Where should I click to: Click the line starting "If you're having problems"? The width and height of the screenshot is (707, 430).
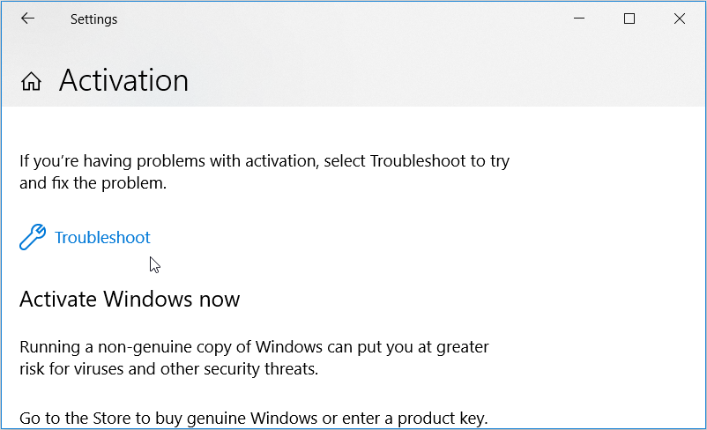[264, 161]
